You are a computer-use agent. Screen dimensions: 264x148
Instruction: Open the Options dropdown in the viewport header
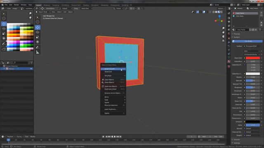[221, 8]
